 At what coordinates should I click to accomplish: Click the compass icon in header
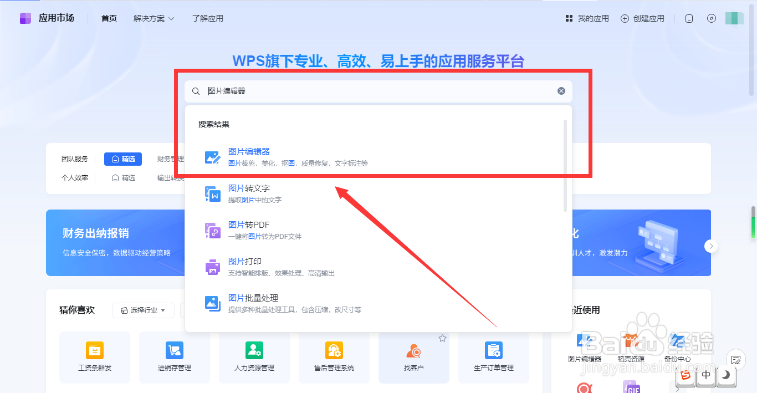point(712,18)
